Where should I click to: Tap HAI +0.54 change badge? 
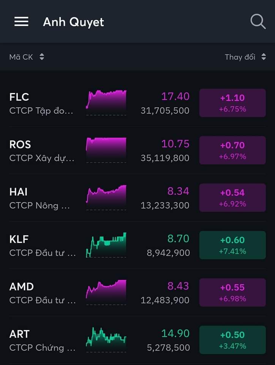(x=232, y=198)
